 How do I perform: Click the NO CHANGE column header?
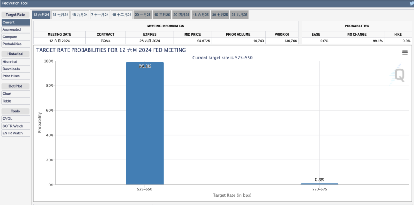[357, 35]
